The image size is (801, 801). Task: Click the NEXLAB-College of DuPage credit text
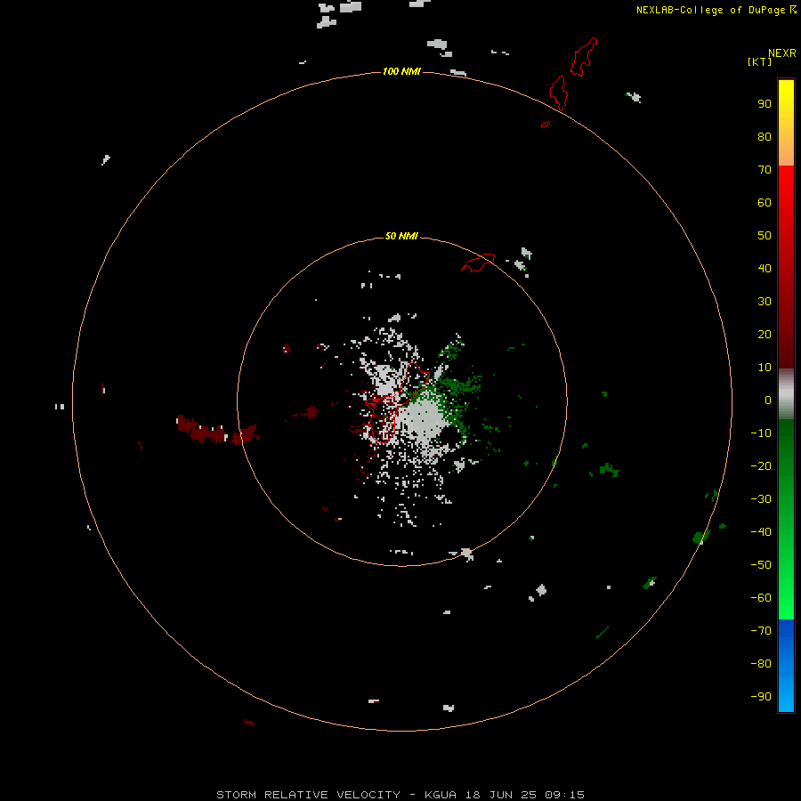(710, 10)
